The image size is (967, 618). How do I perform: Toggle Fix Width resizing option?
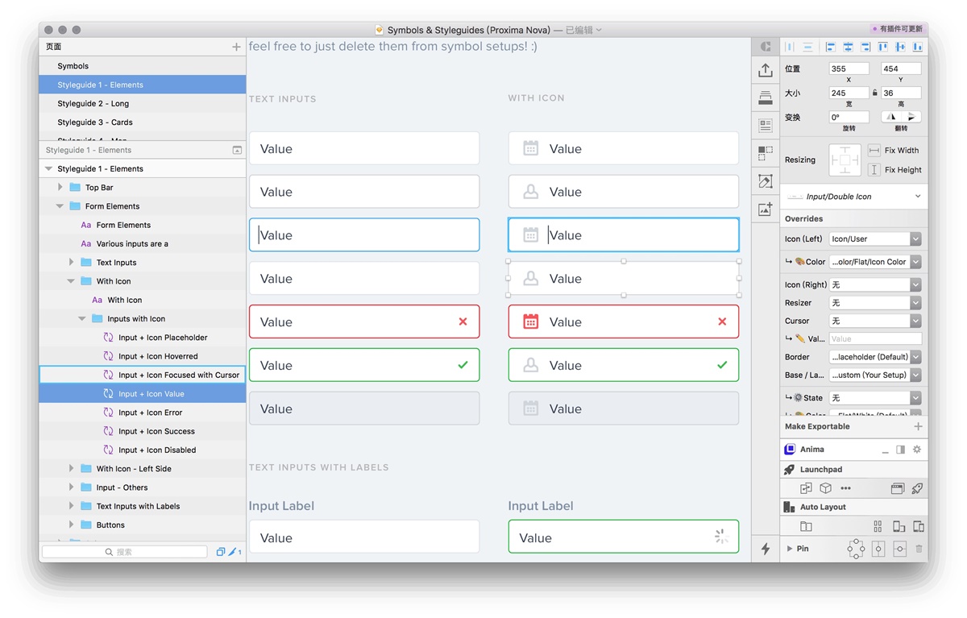pos(874,150)
